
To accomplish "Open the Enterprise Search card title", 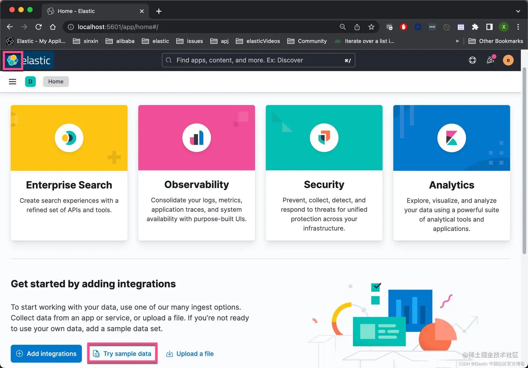I will 69,185.
